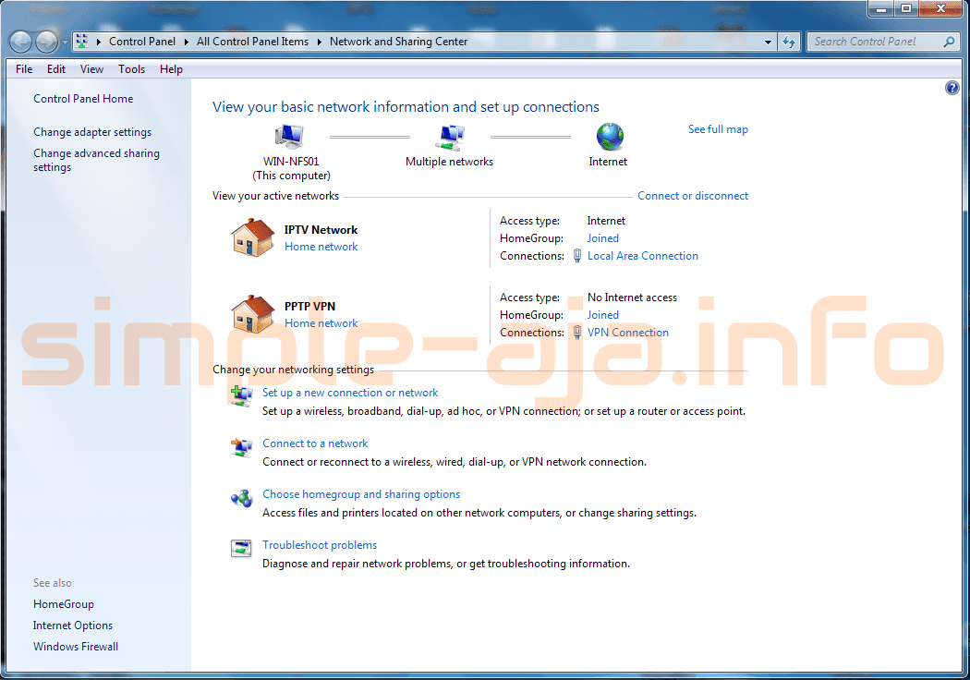
Task: Expand the arrow after Control Panel breadcrumb
Action: click(x=187, y=42)
